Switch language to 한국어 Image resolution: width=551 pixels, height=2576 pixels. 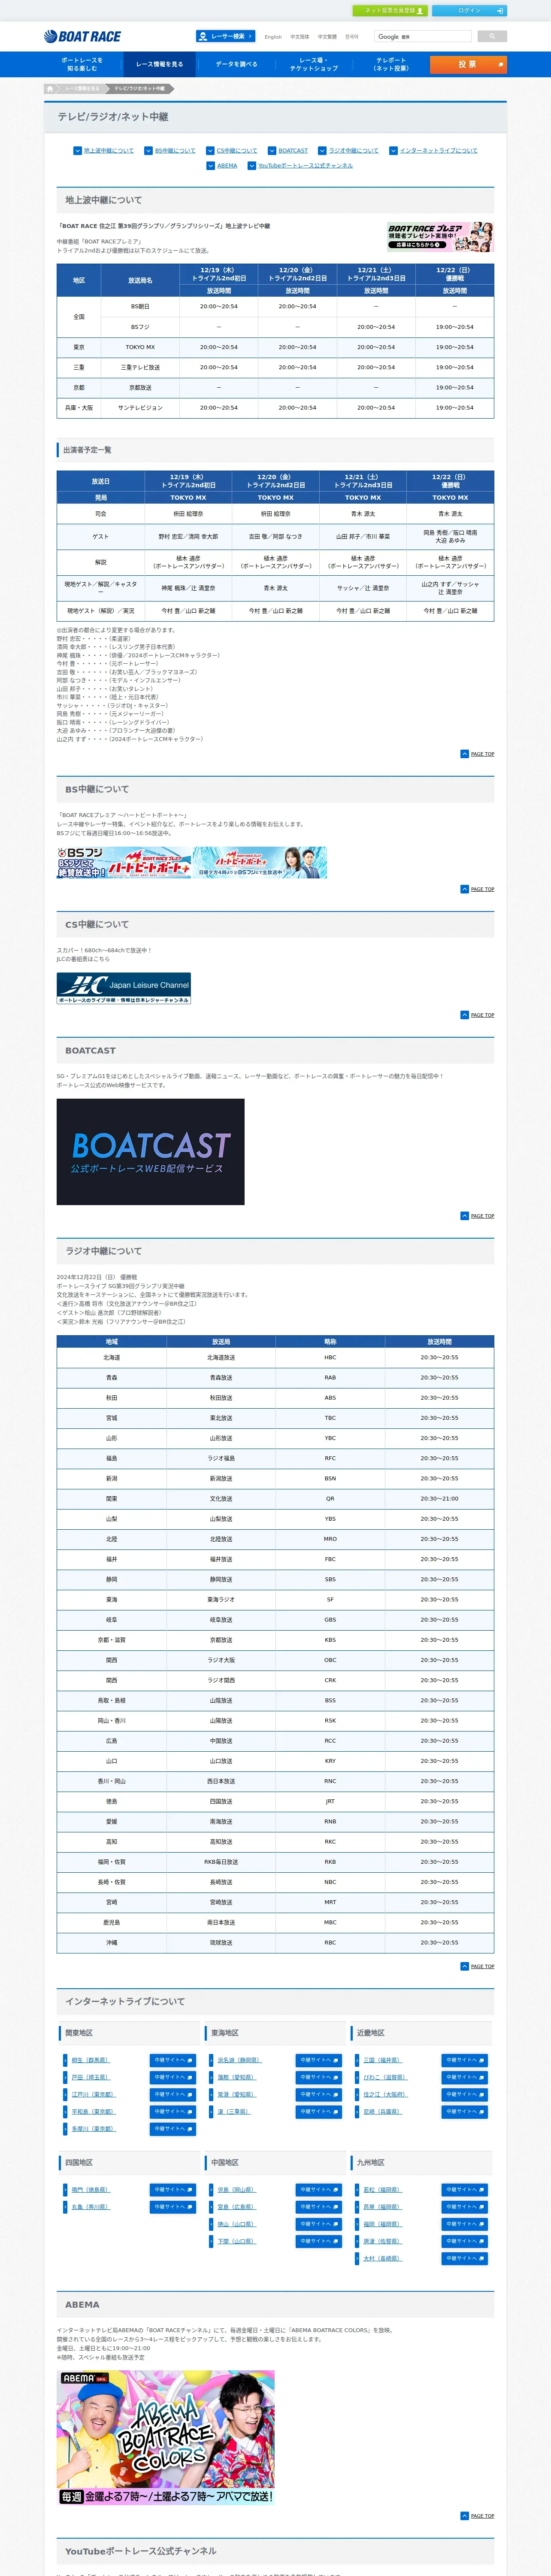tap(352, 36)
